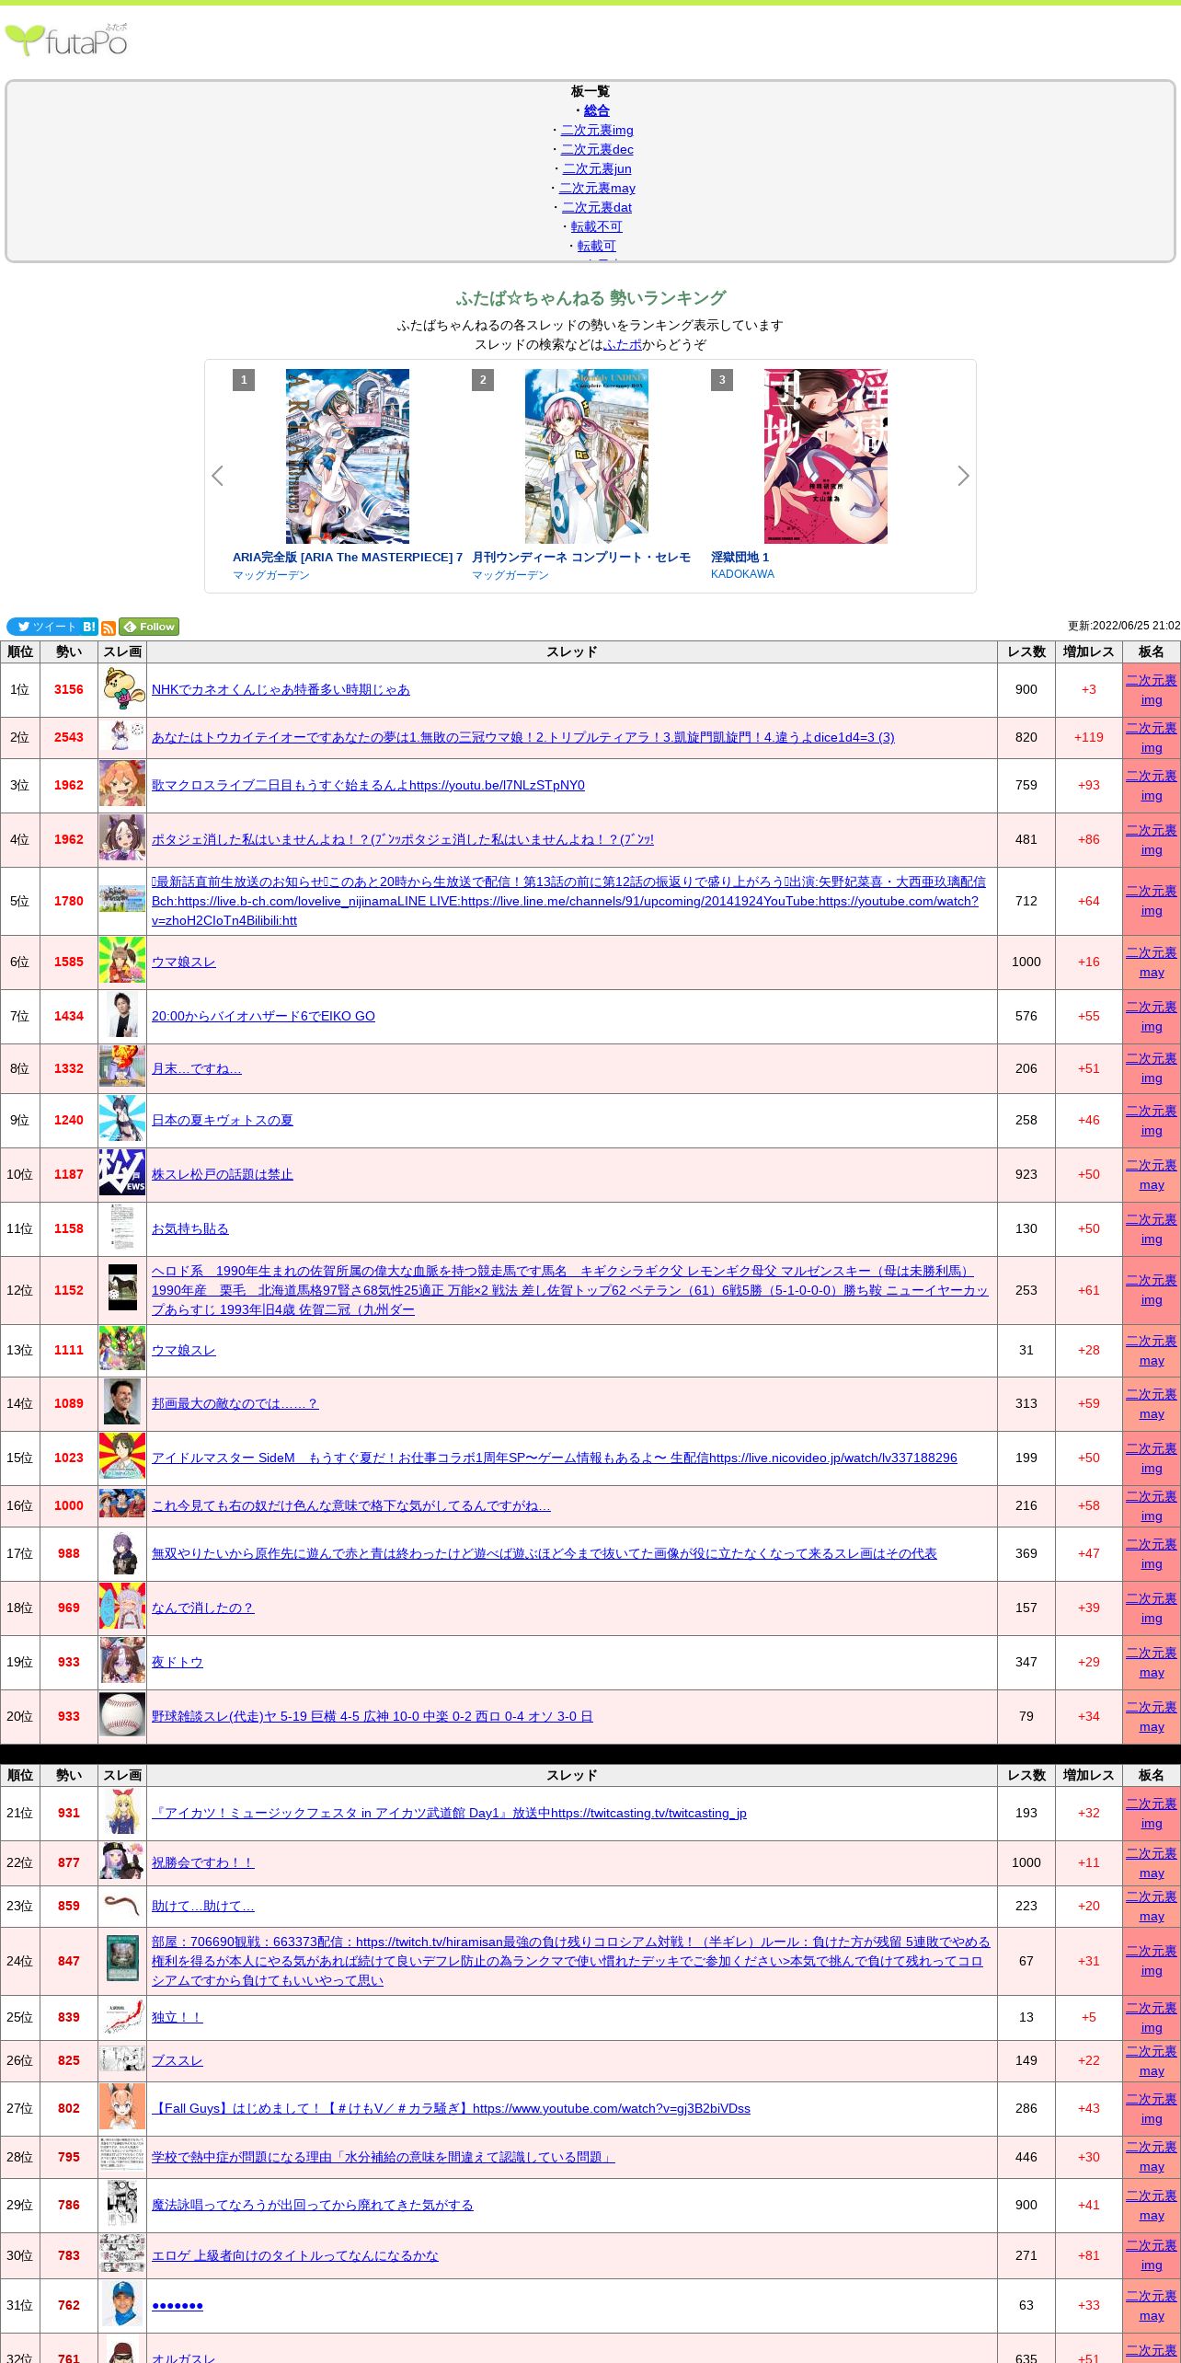Open the 魔法詠唱ってなろう thread
The image size is (1181, 2363).
pos(313,2205)
